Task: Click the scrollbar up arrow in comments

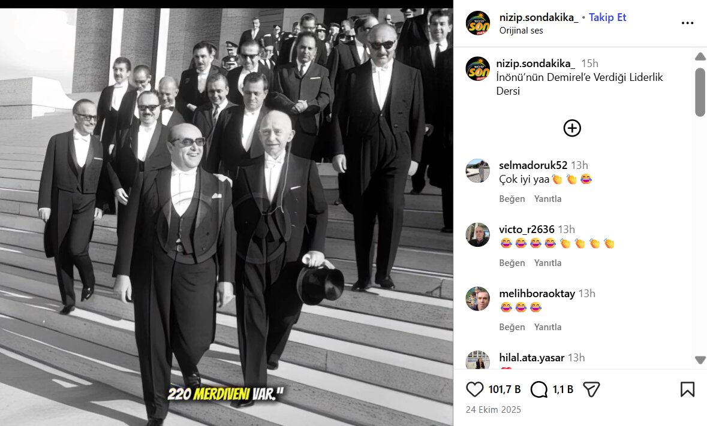Action: click(x=700, y=56)
